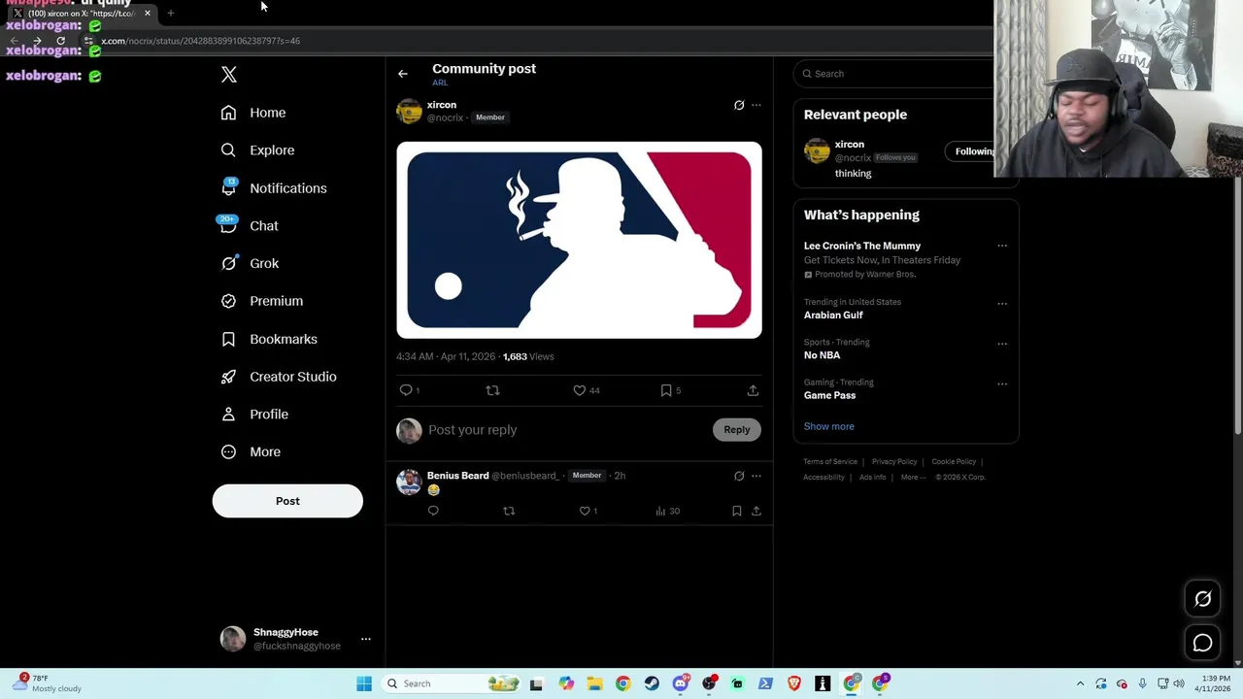Click the browser address bar URL
This screenshot has height=699, width=1243.
201,41
